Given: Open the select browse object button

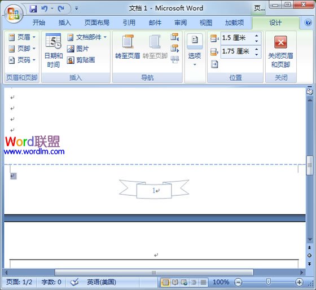Looking at the screenshot, I should coord(310,256).
